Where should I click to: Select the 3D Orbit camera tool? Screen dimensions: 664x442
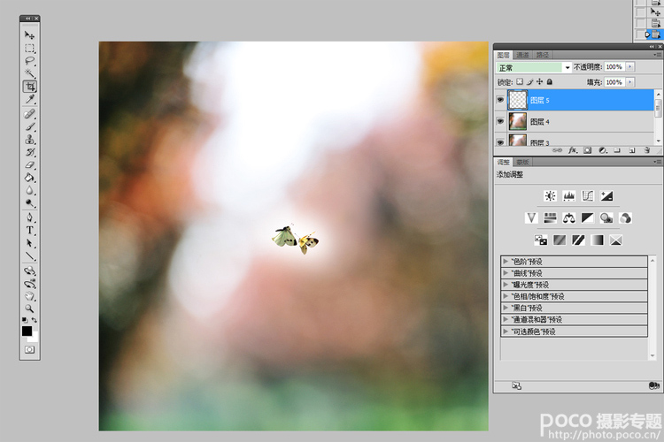tap(29, 284)
